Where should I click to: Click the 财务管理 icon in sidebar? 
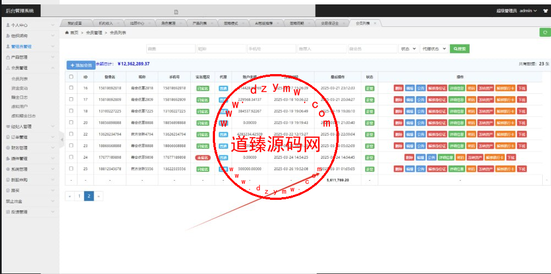[x=8, y=148]
